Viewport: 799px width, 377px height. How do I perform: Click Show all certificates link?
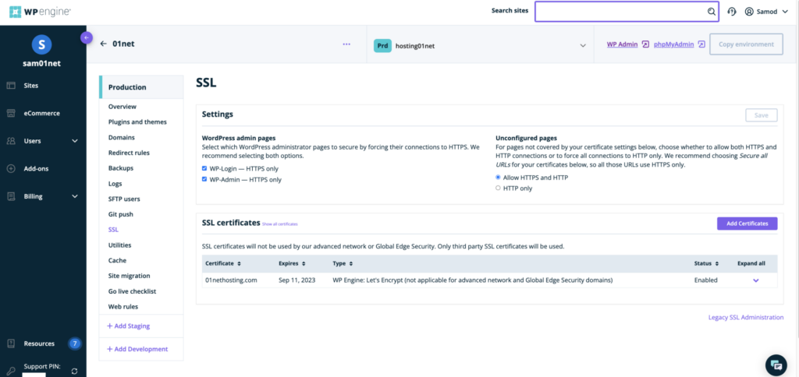(280, 224)
